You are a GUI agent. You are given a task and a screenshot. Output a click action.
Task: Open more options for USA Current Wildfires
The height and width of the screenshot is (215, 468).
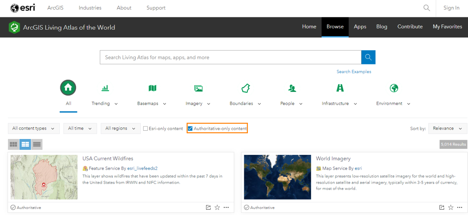point(226,207)
